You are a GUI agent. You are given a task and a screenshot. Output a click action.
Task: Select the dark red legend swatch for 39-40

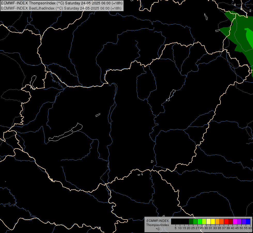(231, 221)
